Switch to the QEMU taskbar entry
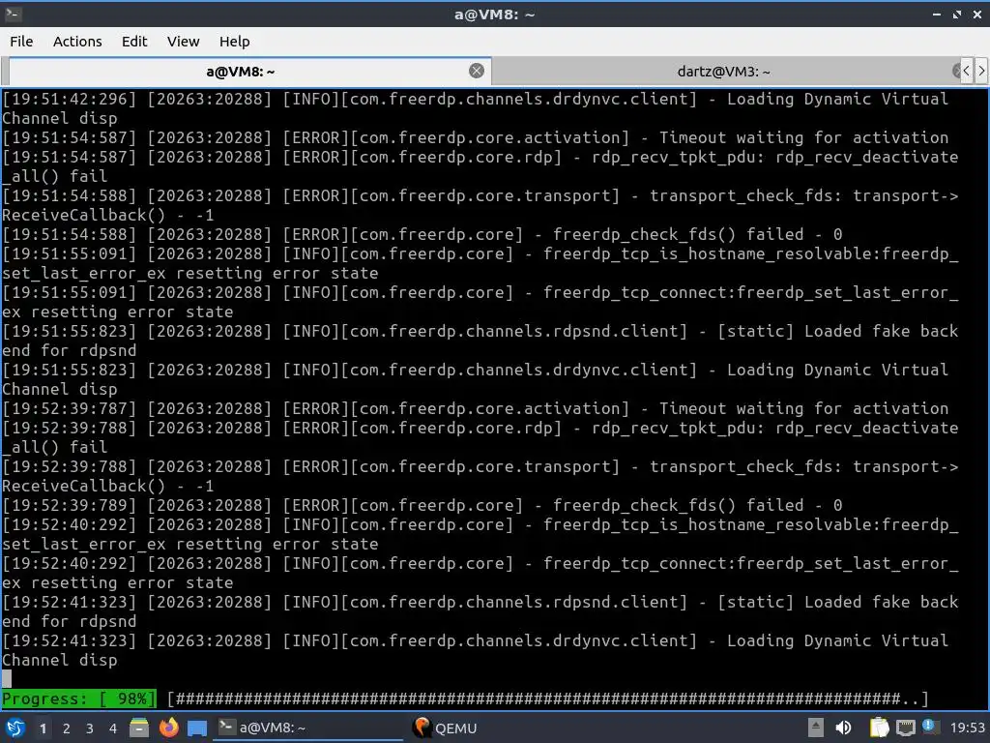 tap(445, 728)
